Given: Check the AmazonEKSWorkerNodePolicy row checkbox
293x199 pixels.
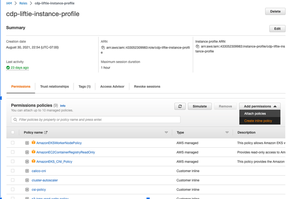Looking at the screenshot, I should click(13, 143).
